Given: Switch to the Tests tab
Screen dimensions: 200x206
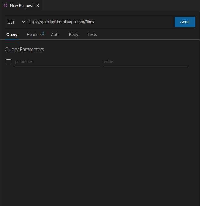Looking at the screenshot, I should [92, 35].
